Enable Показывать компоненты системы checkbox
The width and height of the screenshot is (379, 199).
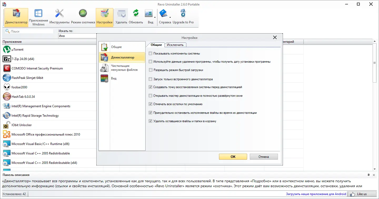(x=151, y=53)
